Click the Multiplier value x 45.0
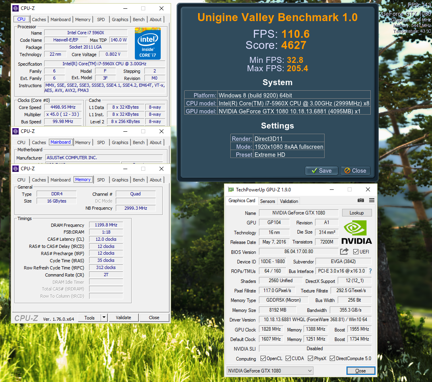Screen dimensions: 432x382 click(63, 114)
